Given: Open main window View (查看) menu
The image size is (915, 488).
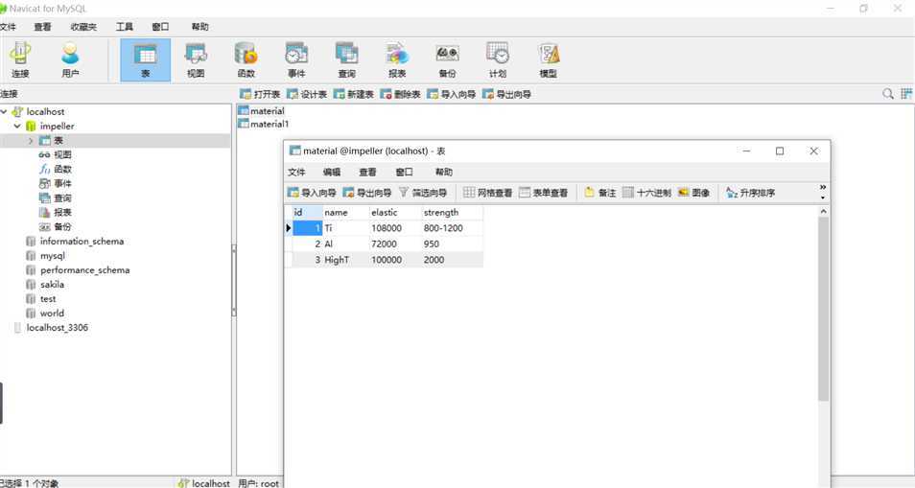Looking at the screenshot, I should pyautogui.click(x=42, y=26).
